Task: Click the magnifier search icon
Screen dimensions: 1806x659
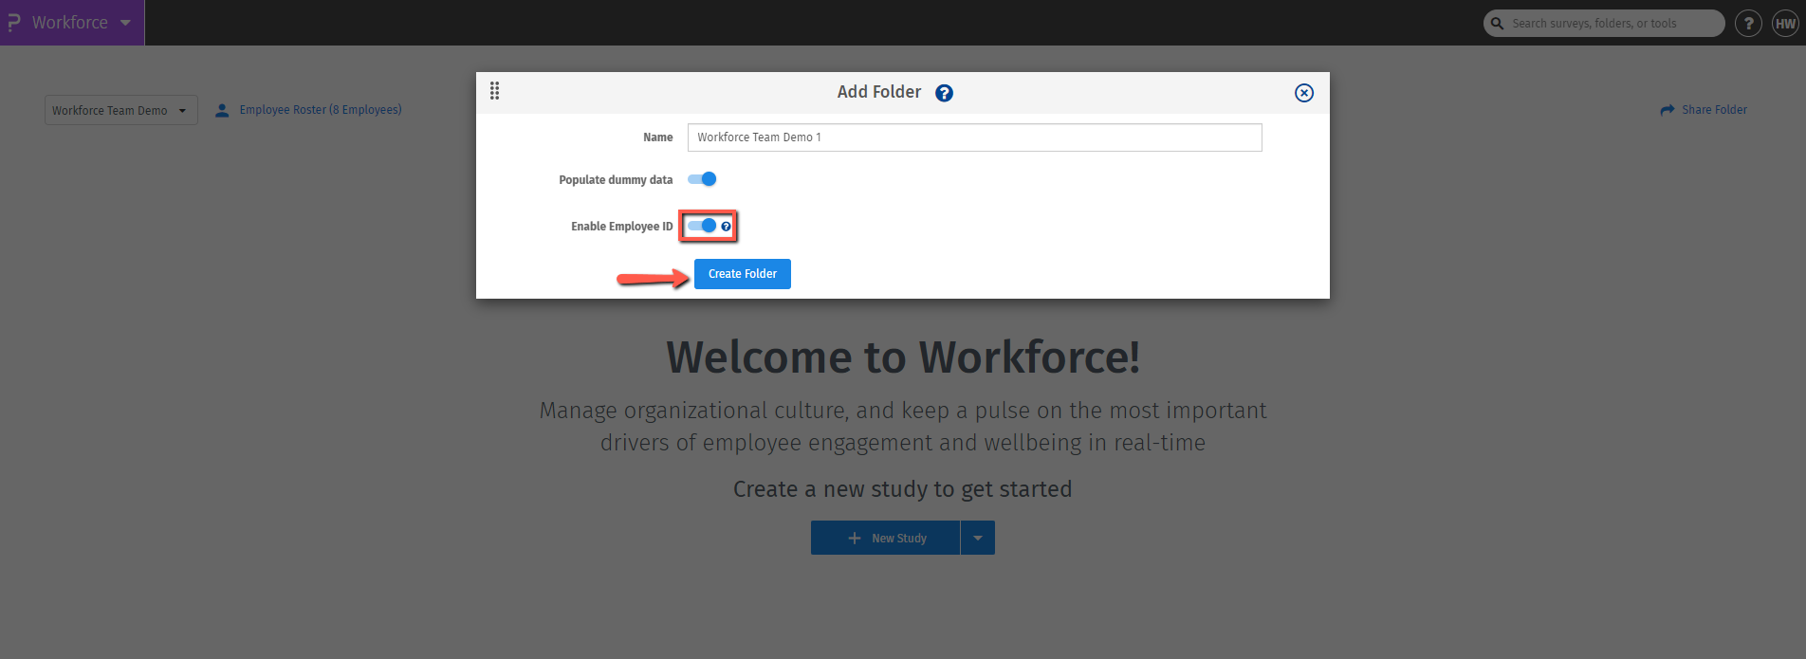Action: (x=1497, y=24)
